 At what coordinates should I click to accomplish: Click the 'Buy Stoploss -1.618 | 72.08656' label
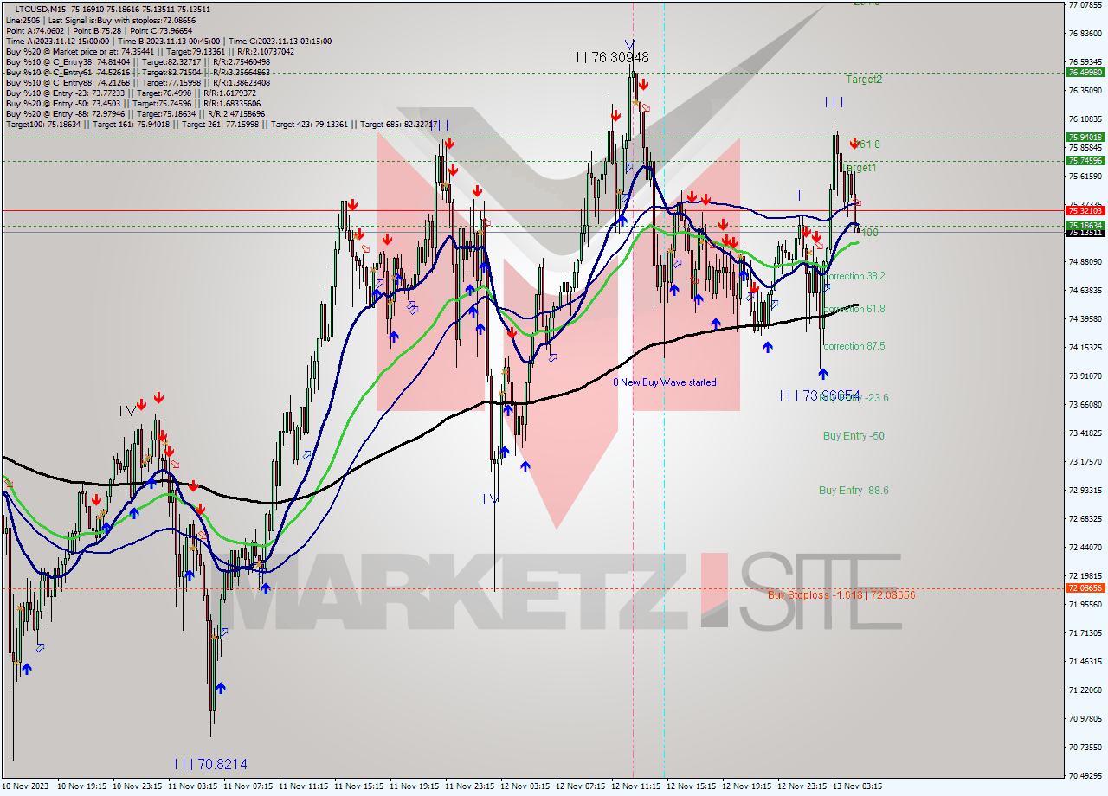pyautogui.click(x=841, y=595)
